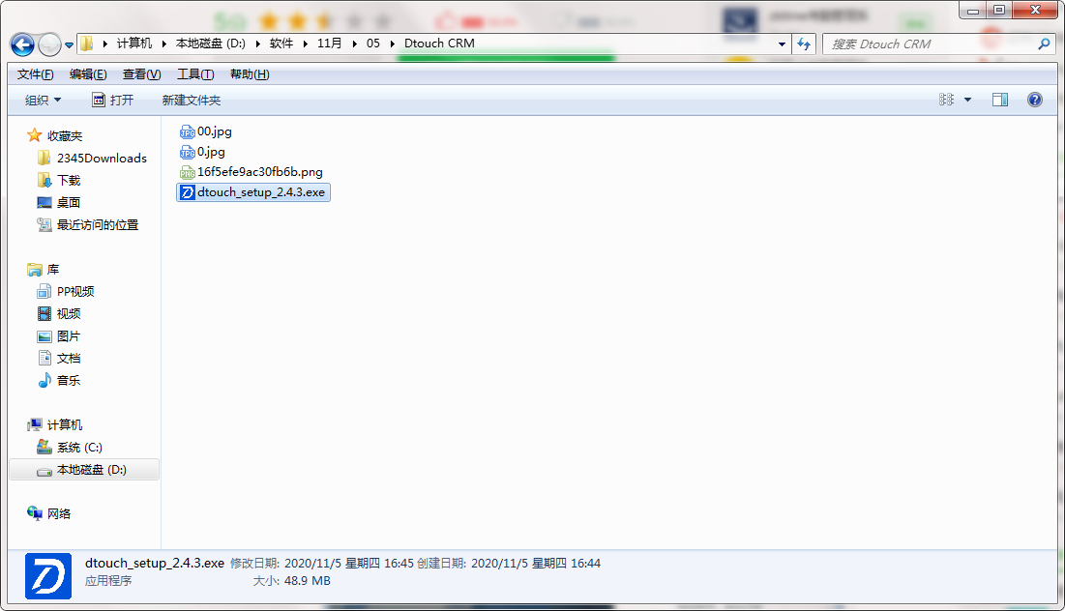1065x611 pixels.
Task: Click the 打开 toolbar button
Action: point(113,100)
